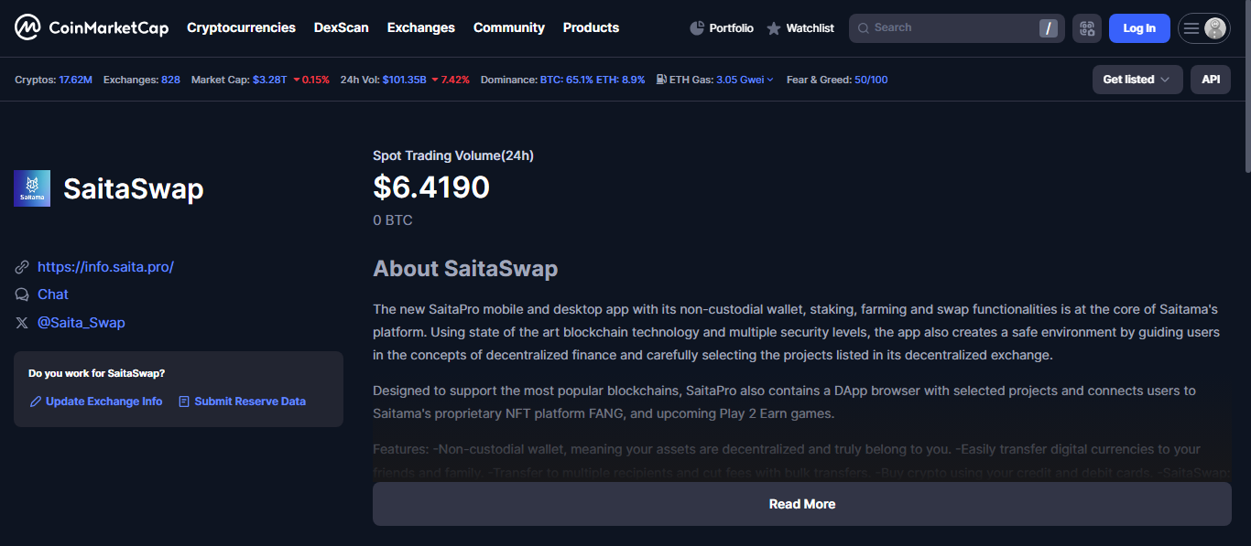Open the Products menu
This screenshot has height=546, width=1251.
pyautogui.click(x=591, y=27)
